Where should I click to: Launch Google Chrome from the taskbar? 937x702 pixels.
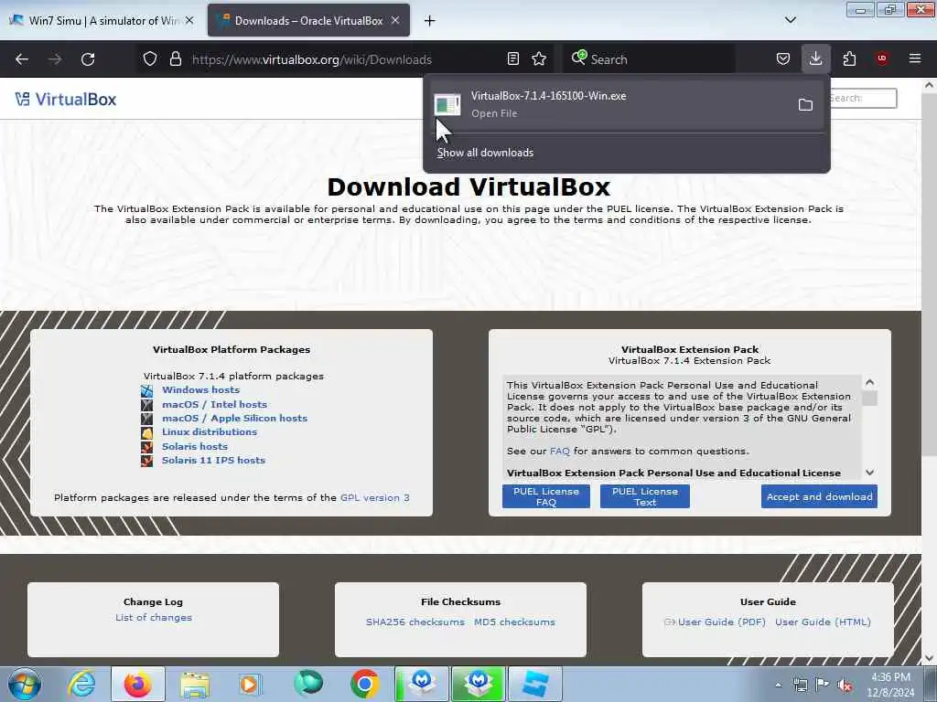pyautogui.click(x=364, y=684)
